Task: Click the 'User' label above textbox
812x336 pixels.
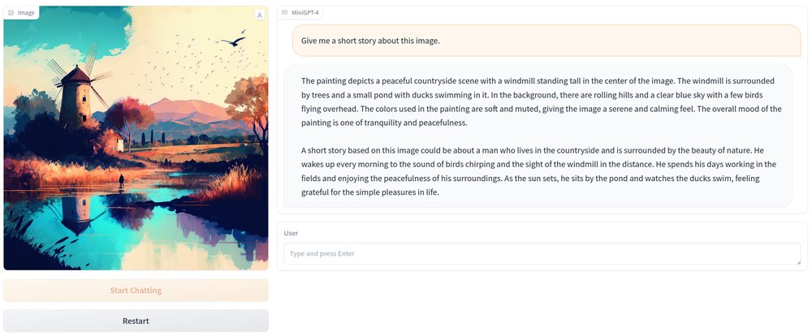Action: pyautogui.click(x=291, y=233)
